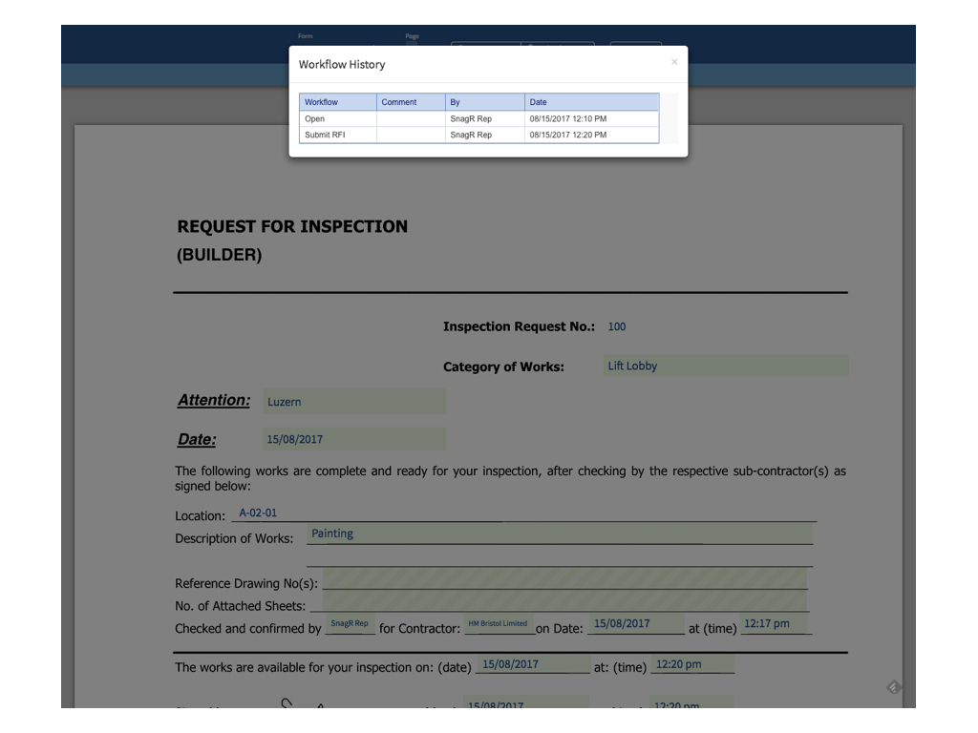Sort by the By column header
This screenshot has width=978, height=733.
pyautogui.click(x=485, y=102)
